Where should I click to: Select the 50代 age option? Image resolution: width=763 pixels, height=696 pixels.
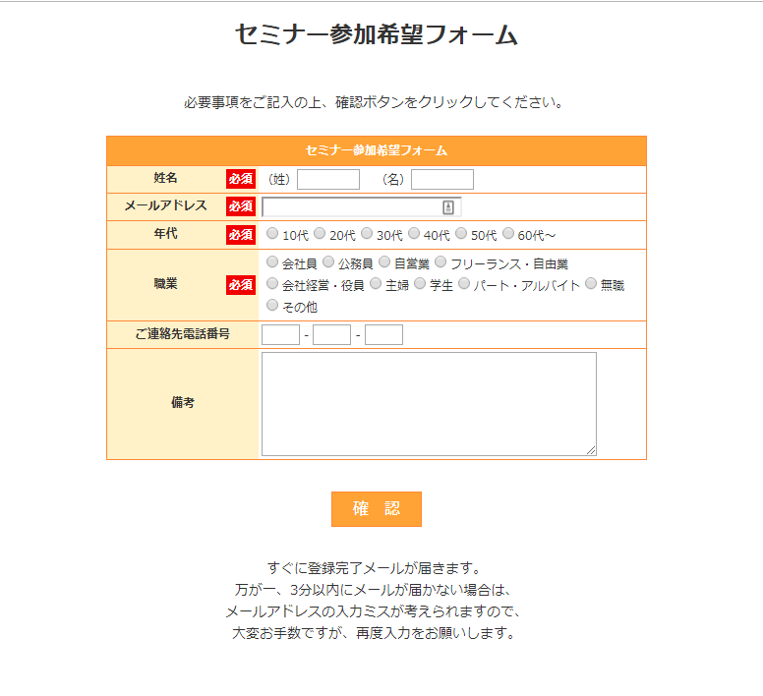coord(461,234)
